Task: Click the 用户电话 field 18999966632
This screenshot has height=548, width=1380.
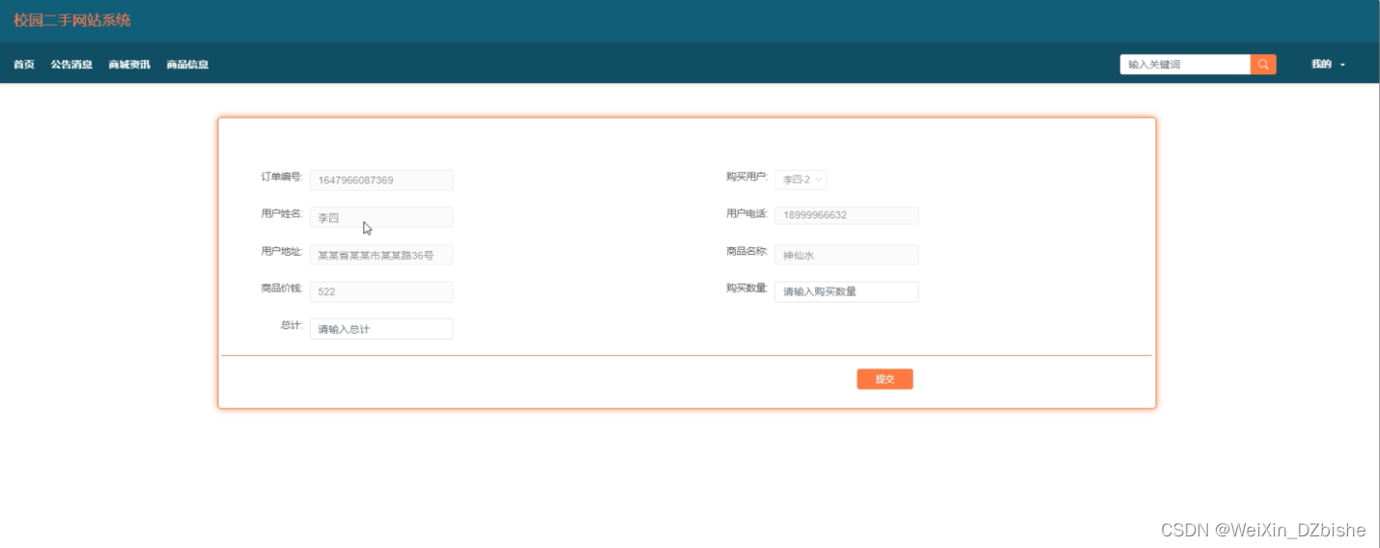Action: [x=846, y=215]
